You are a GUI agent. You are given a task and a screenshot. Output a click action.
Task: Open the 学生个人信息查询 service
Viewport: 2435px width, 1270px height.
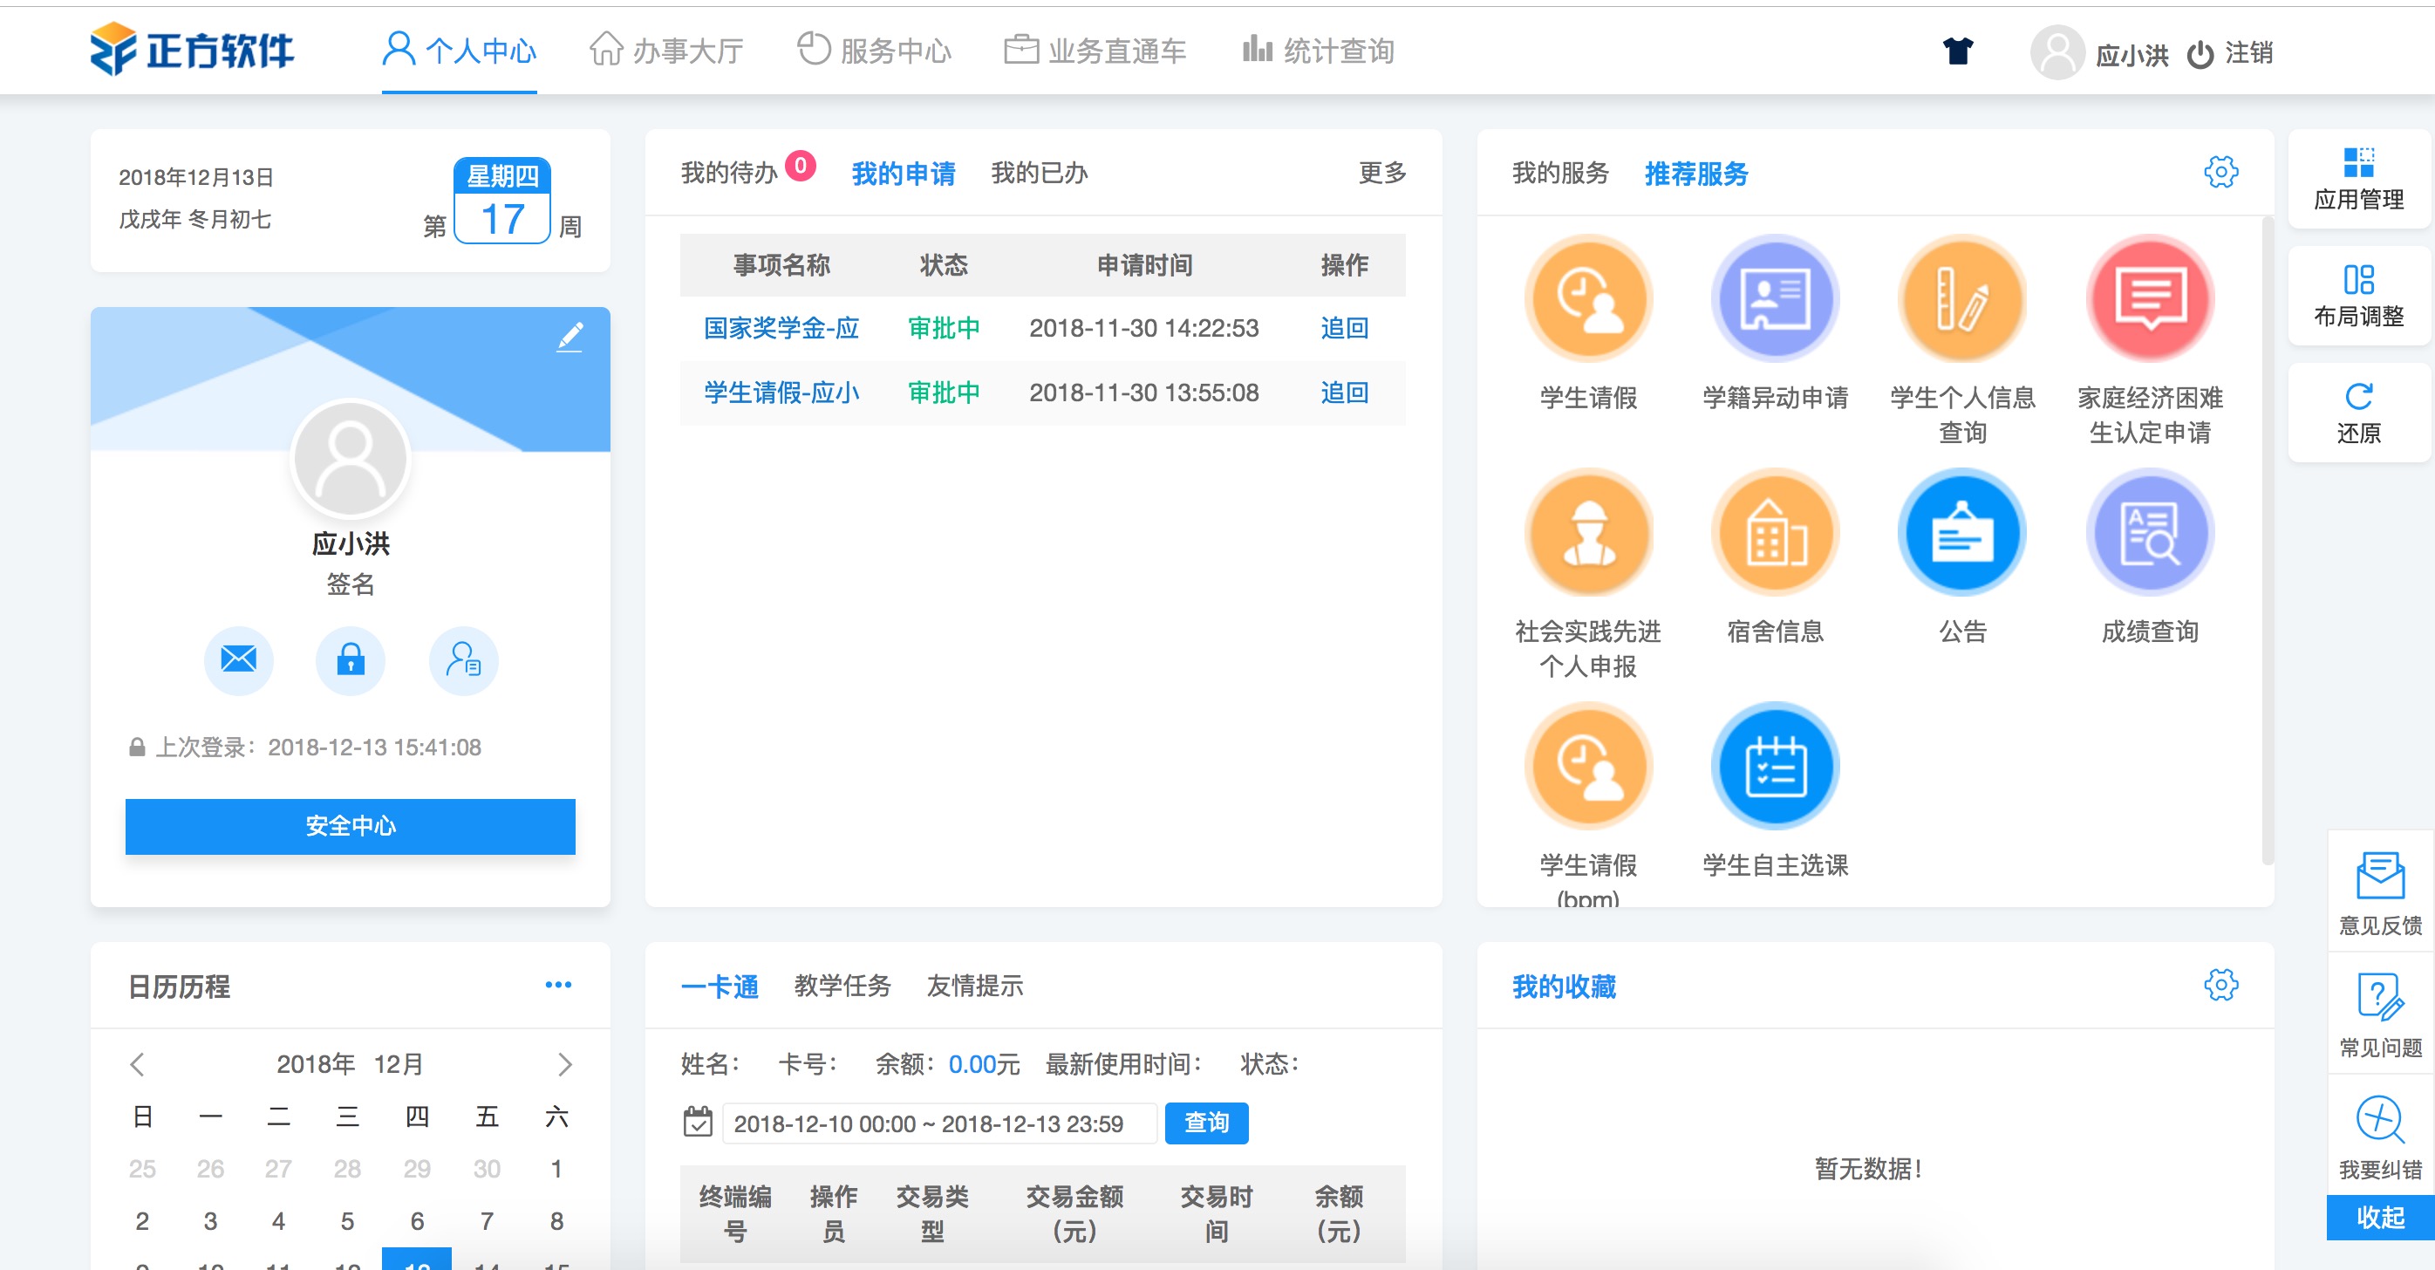[1962, 299]
